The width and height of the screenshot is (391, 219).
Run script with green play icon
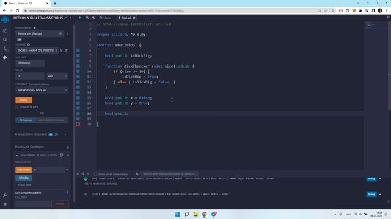(80, 18)
